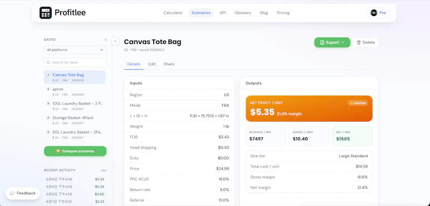Click the Compare scenarios button
430x206 pixels.
pos(75,151)
